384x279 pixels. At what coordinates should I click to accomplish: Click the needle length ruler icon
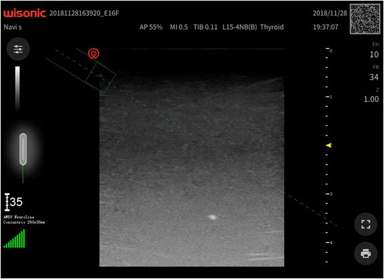[7, 202]
